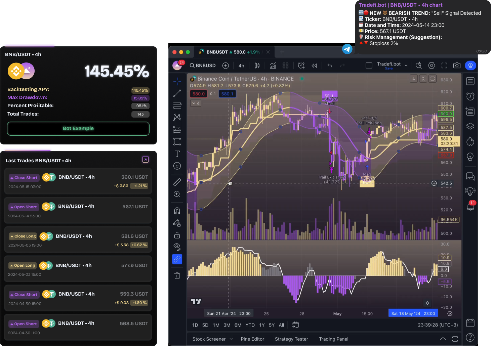Select the trend line drawing tool
The height and width of the screenshot is (346, 491).
tap(177, 93)
